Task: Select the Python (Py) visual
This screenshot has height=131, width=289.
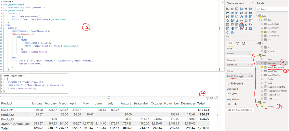Action: 251,25
